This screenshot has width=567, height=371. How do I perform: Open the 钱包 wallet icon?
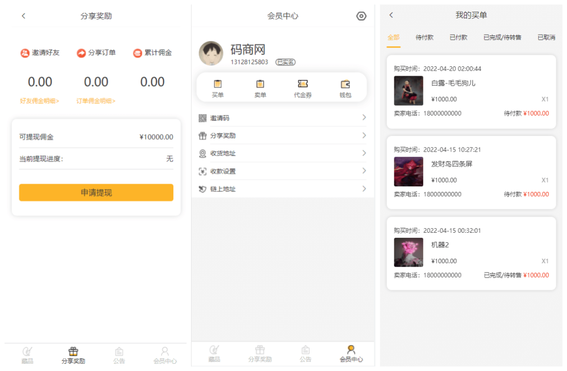coord(345,85)
